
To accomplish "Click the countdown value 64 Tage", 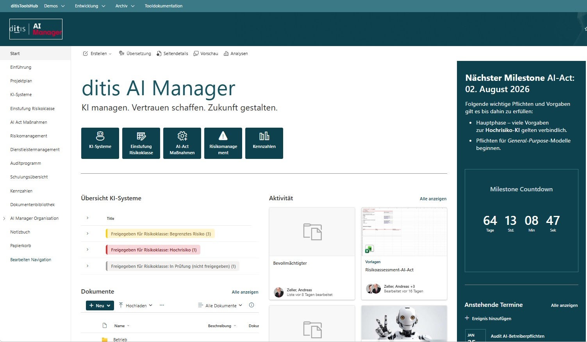I will tap(490, 223).
